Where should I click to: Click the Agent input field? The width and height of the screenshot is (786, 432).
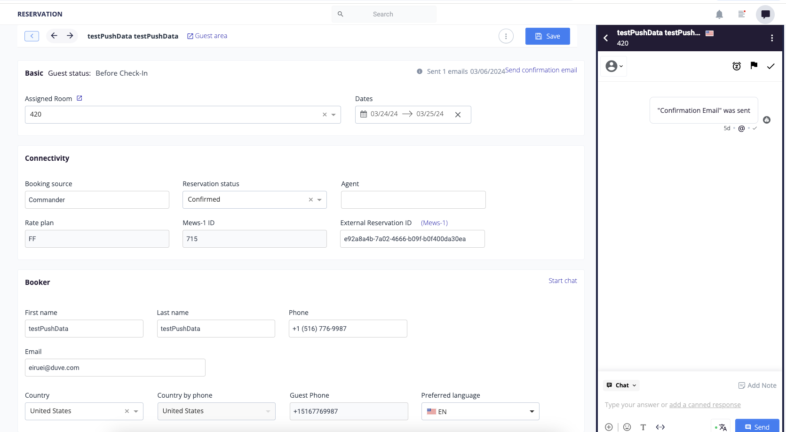pyautogui.click(x=413, y=200)
